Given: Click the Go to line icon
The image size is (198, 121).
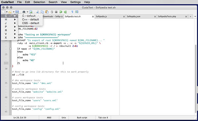Looking at the screenshot, I should point(31,12).
